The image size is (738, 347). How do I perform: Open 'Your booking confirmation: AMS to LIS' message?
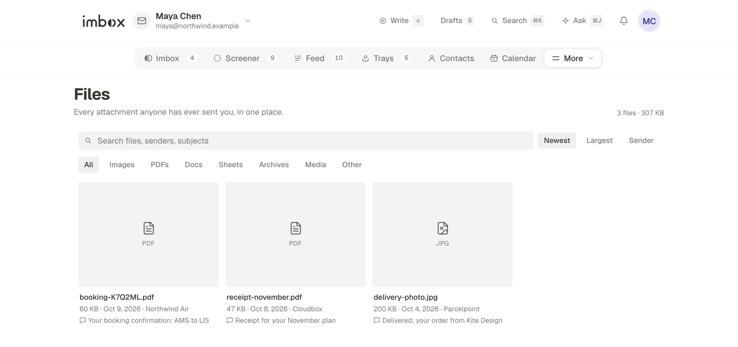tap(144, 320)
